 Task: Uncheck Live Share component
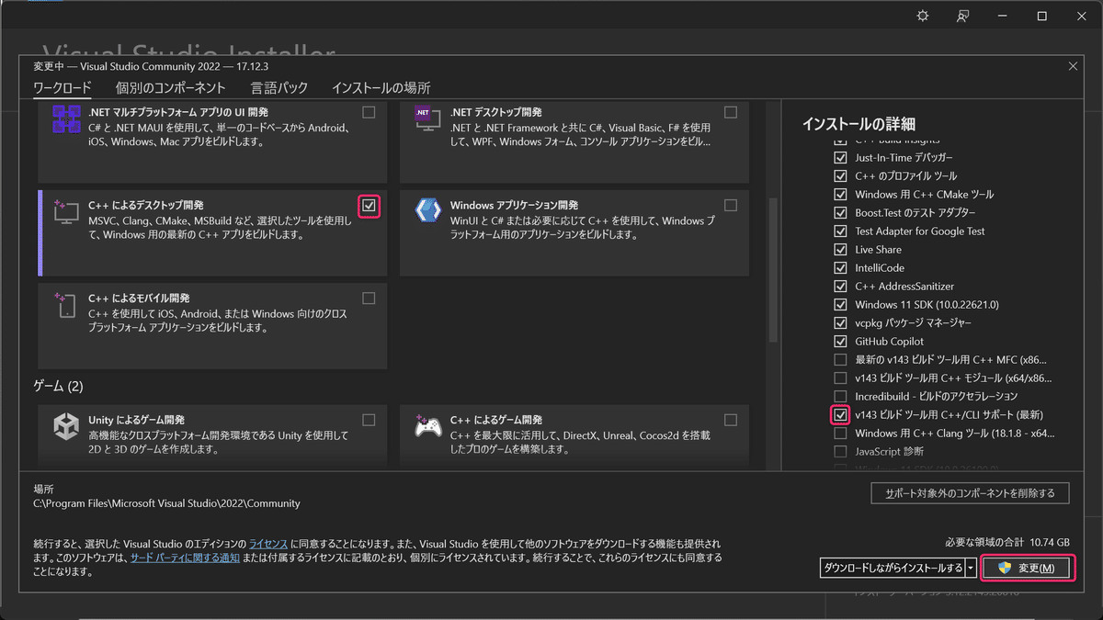[x=840, y=249]
